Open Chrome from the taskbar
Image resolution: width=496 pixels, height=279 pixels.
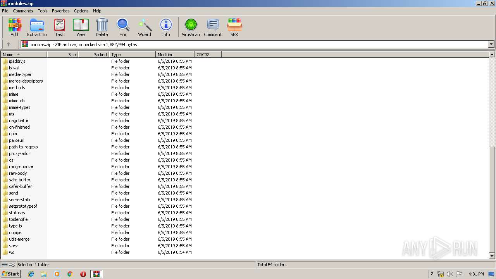pyautogui.click(x=70, y=274)
